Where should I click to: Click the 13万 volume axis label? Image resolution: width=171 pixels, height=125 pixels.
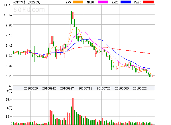[x=9, y=116]
